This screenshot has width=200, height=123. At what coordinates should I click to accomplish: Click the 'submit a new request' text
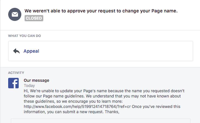coord(81,112)
